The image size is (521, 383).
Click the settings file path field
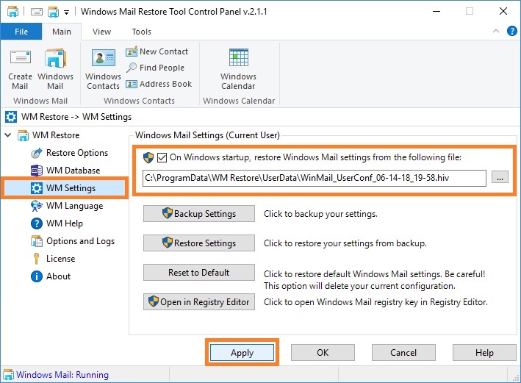(x=315, y=178)
